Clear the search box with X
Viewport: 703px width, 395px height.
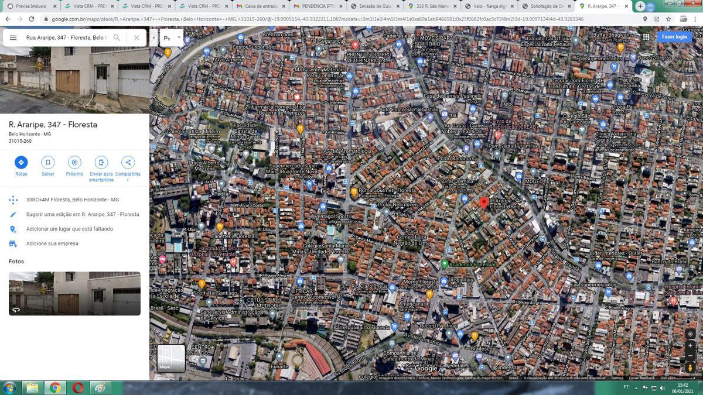coord(136,37)
